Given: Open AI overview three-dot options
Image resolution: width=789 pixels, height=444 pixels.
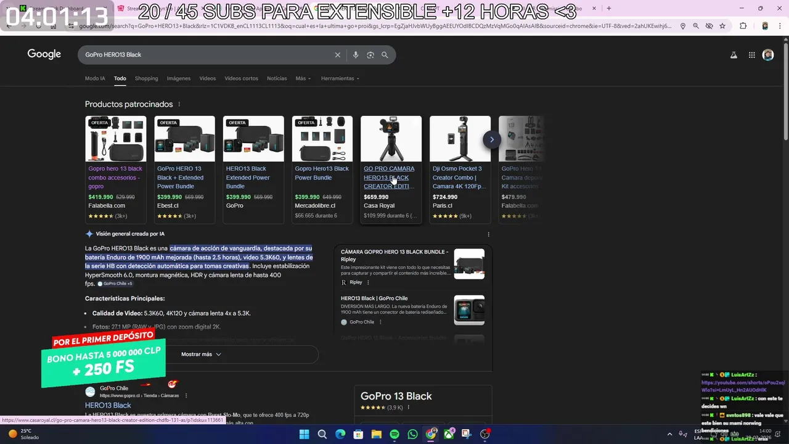Looking at the screenshot, I should tap(488, 234).
